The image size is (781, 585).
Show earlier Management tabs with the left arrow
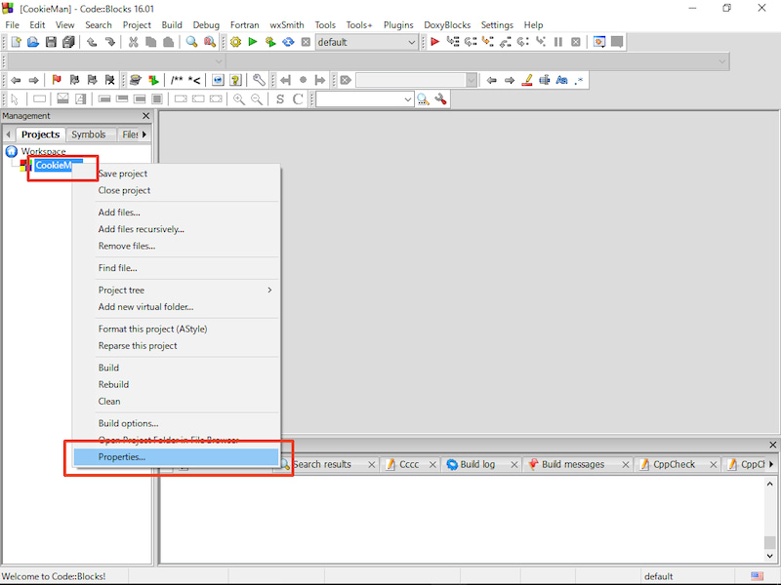(8, 135)
